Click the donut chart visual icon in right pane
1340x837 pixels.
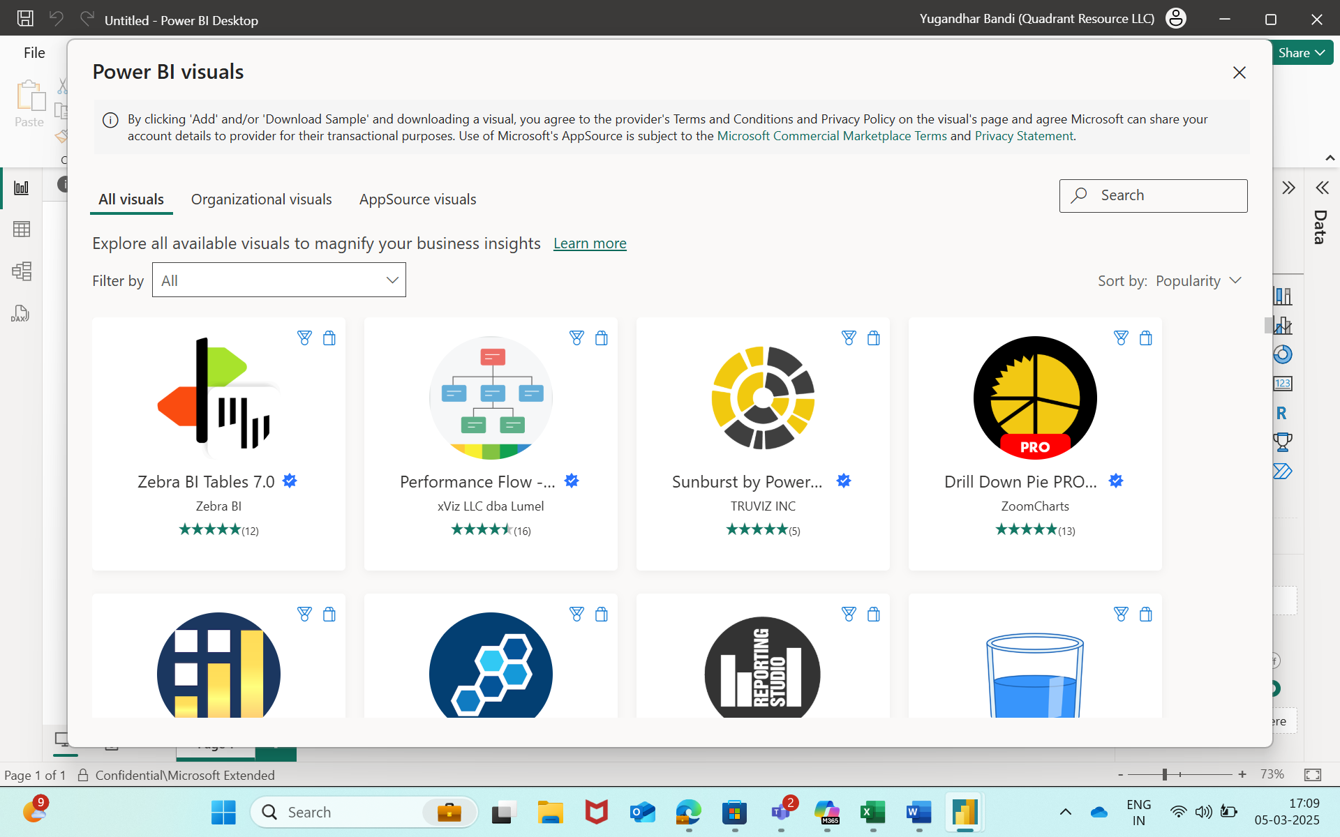pyautogui.click(x=1283, y=354)
